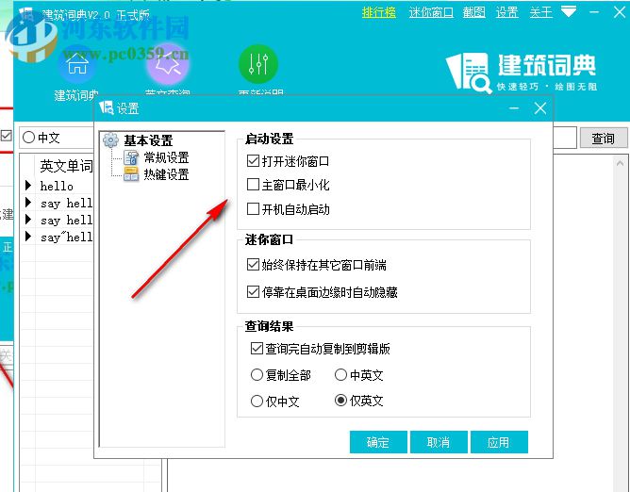The width and height of the screenshot is (630, 492).
Task: Expand the hello row arrow
Action: point(28,185)
